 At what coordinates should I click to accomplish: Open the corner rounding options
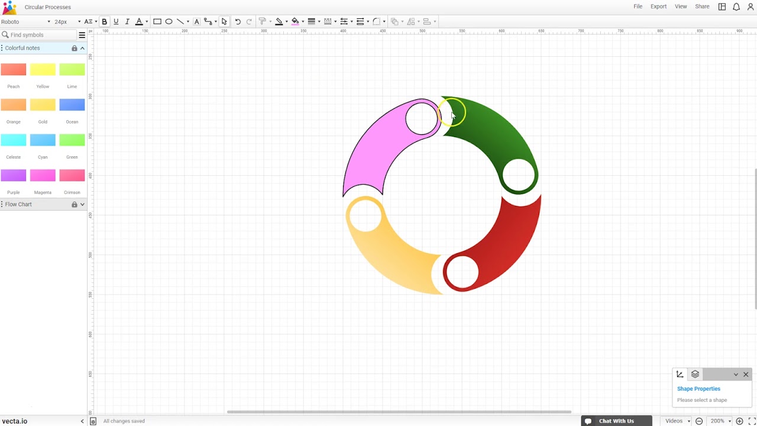[x=376, y=22]
